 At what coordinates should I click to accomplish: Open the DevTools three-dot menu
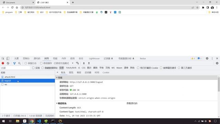(212, 58)
